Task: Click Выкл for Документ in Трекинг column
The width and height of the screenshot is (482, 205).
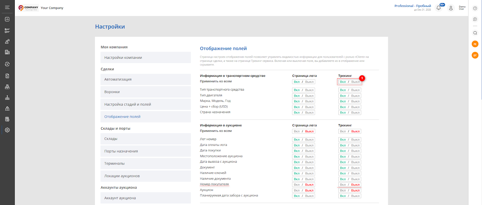Action: 355,168
